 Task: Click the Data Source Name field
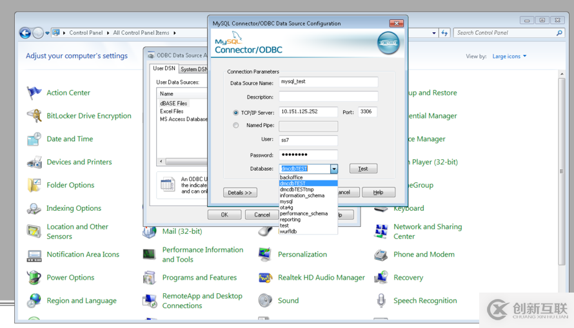coord(328,82)
